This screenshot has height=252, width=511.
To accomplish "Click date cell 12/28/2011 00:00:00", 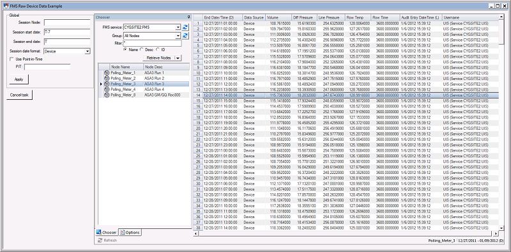I will pyautogui.click(x=220, y=150).
